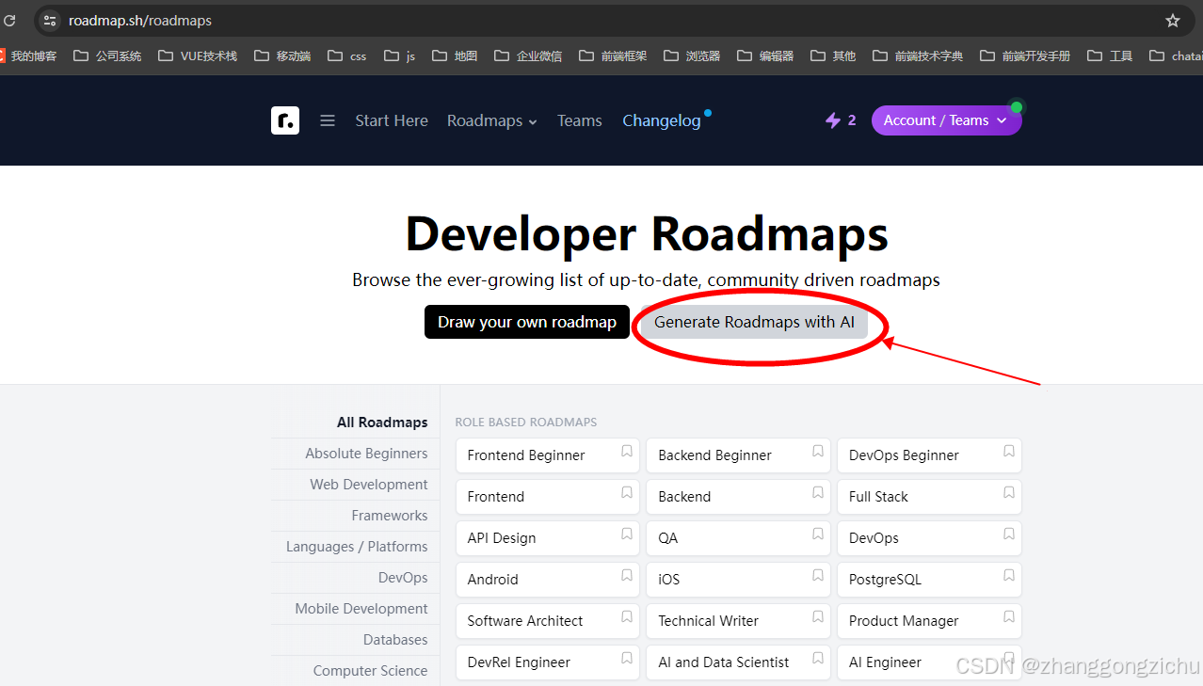View the Changelog
The image size is (1203, 686).
coord(662,120)
